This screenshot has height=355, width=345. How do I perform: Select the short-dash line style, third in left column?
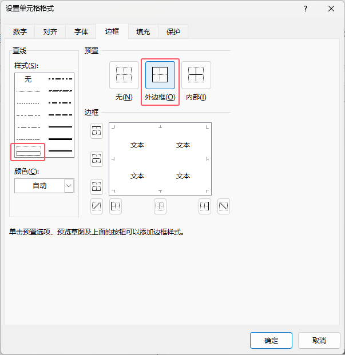pyautogui.click(x=28, y=103)
